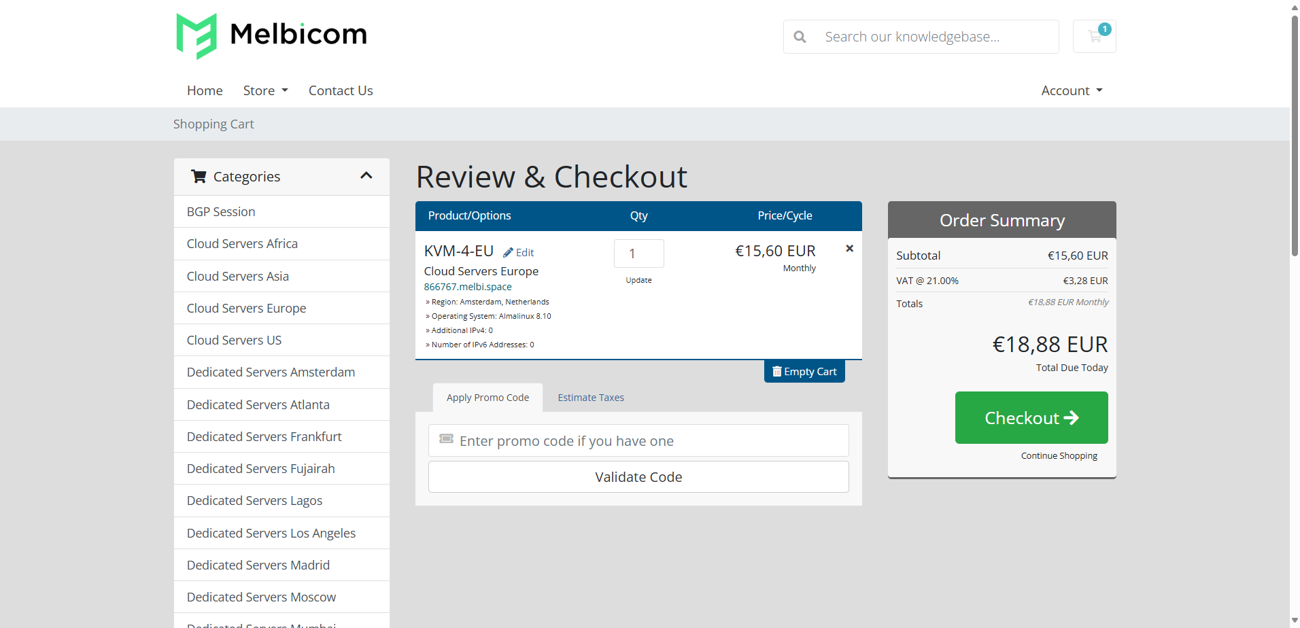
Task: Focus the quantity input field
Action: coord(638,254)
